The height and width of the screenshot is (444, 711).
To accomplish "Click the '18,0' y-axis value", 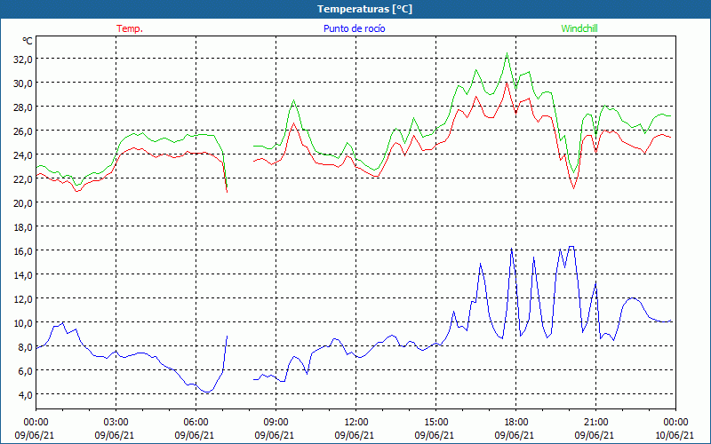I will click(23, 227).
